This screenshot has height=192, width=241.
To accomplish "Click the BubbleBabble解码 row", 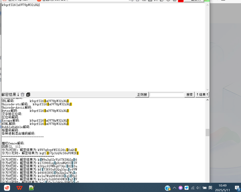I will pos(16,127).
